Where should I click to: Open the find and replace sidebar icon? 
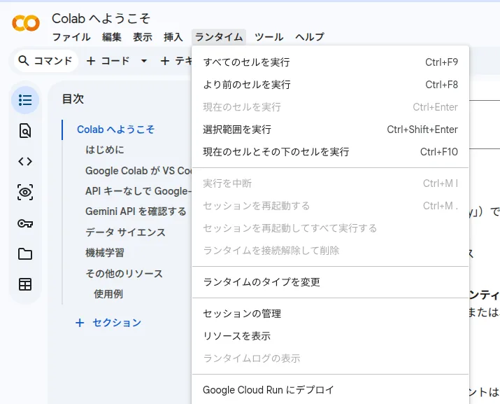coord(25,131)
